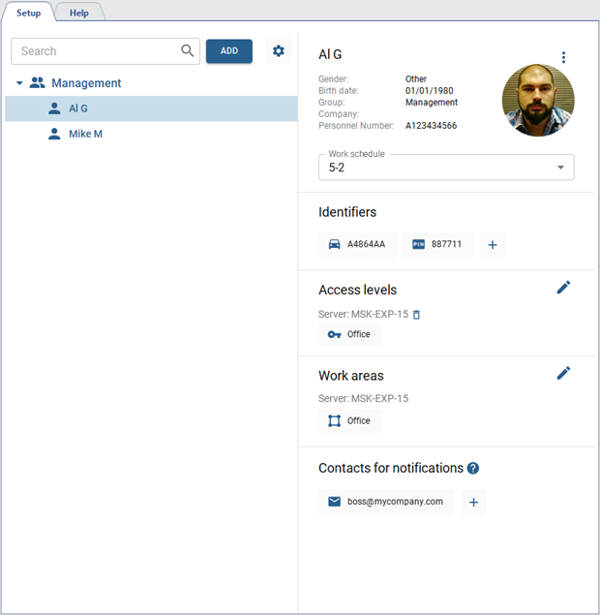Select the PIN identifier 887711
This screenshot has width=600, height=615.
pyautogui.click(x=437, y=245)
